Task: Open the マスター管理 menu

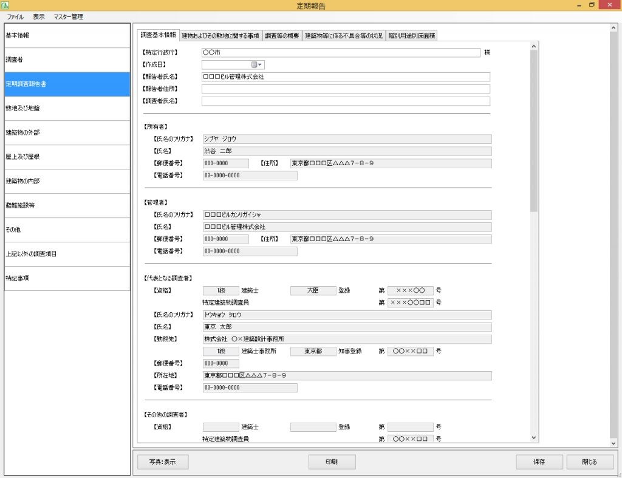Action: tap(68, 16)
